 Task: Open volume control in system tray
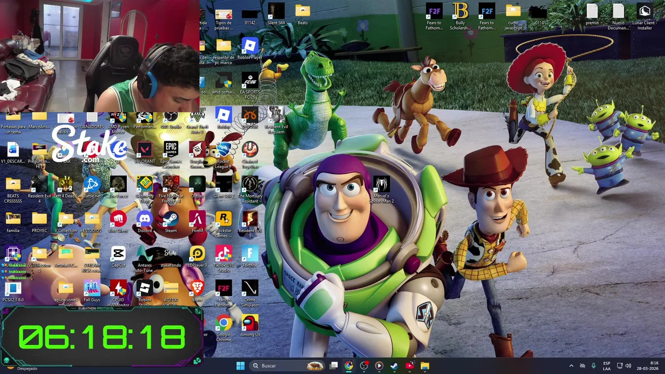[x=628, y=366]
